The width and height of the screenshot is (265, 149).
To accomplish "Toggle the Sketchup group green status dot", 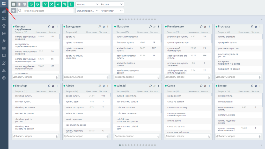I will [14, 86].
